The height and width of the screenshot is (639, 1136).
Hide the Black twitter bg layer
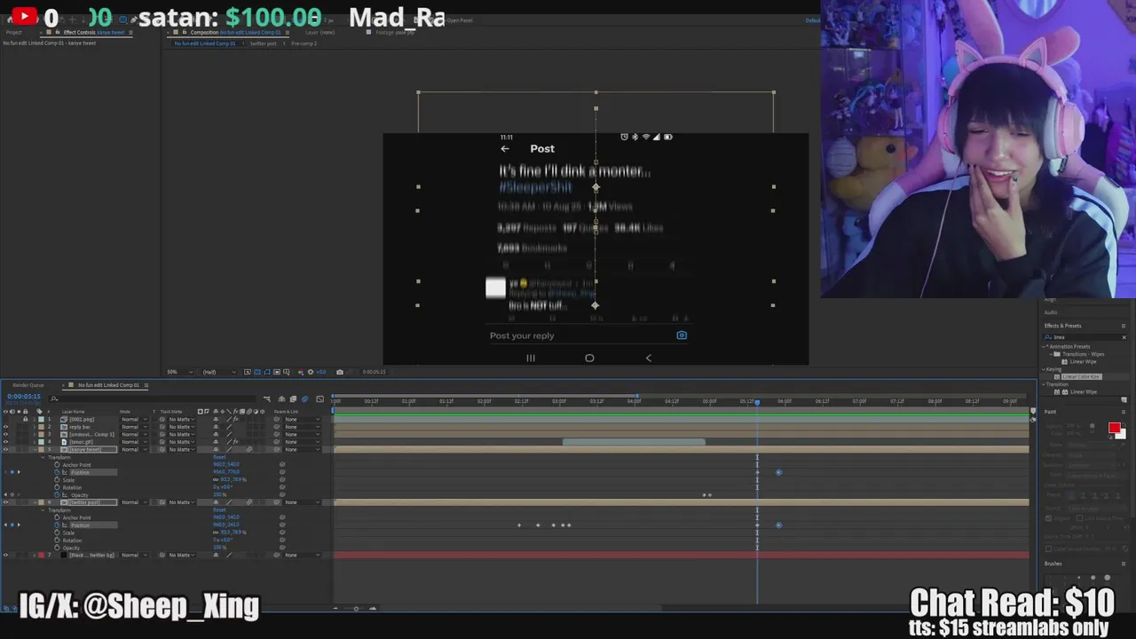click(5, 555)
